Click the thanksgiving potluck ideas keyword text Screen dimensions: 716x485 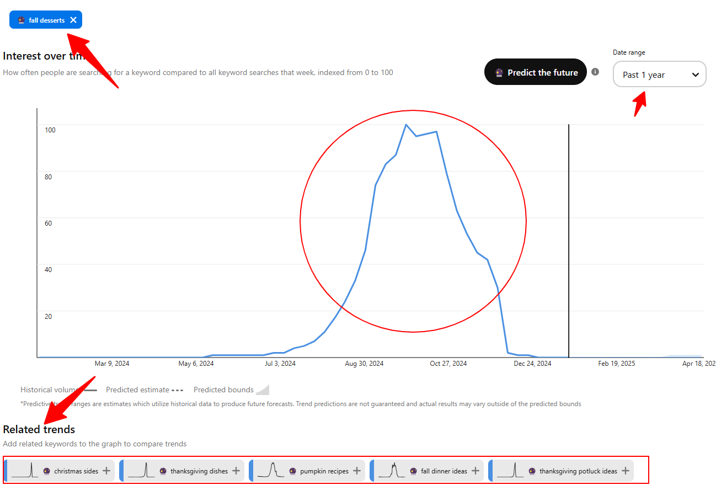pyautogui.click(x=579, y=471)
